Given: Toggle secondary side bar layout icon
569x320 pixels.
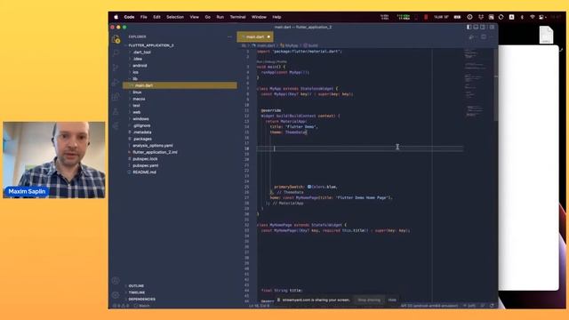Looking at the screenshot, I should tap(483, 27).
